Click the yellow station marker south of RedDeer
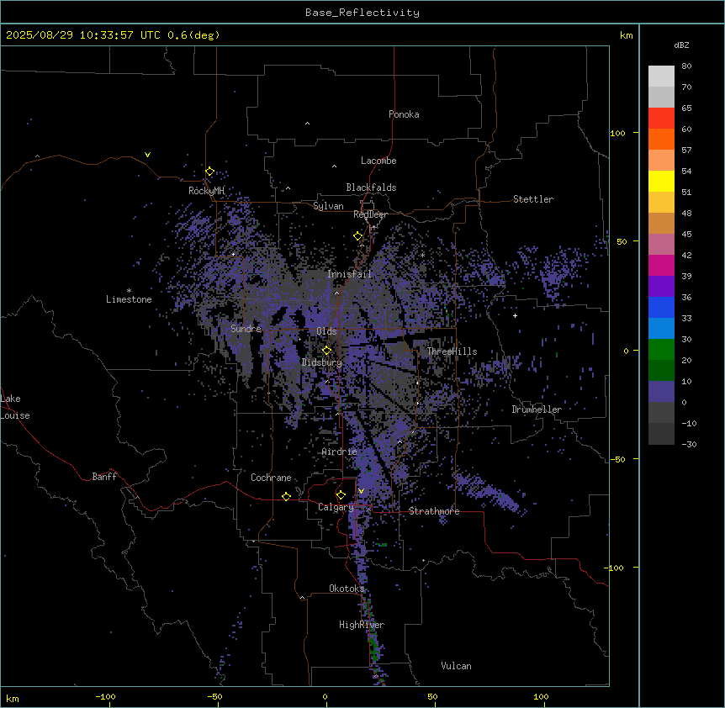725x708 pixels. (357, 236)
